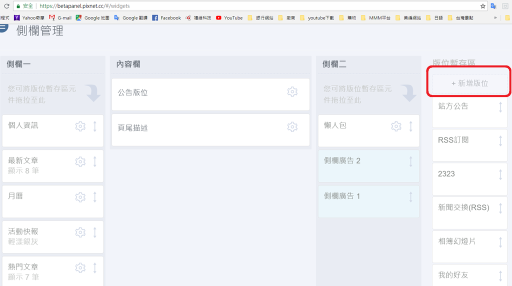Click the move arrow on 月曆 widget
The image size is (512, 286).
95,197
